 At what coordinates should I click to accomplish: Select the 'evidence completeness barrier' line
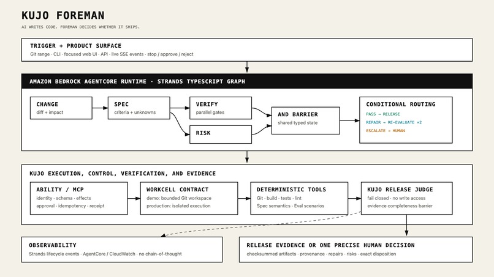pos(400,205)
